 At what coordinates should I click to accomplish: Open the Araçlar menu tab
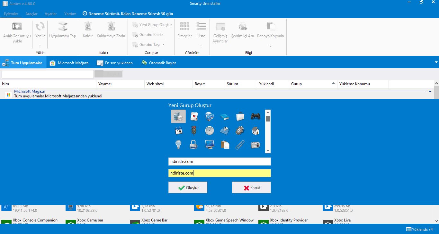31,14
